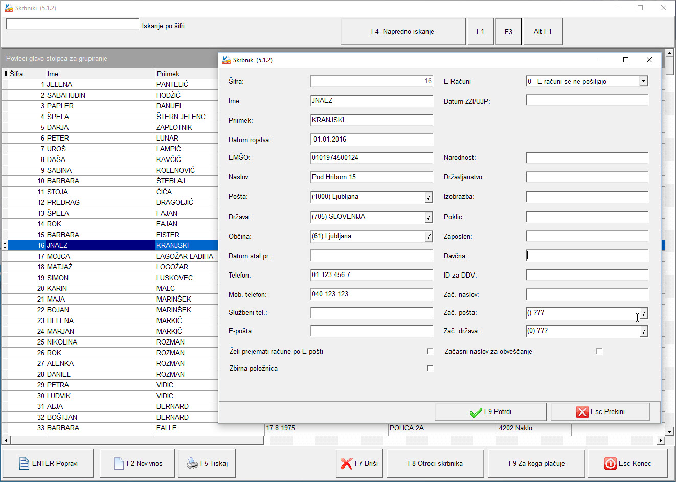Open the E-Računi dropdown list

tap(643, 81)
